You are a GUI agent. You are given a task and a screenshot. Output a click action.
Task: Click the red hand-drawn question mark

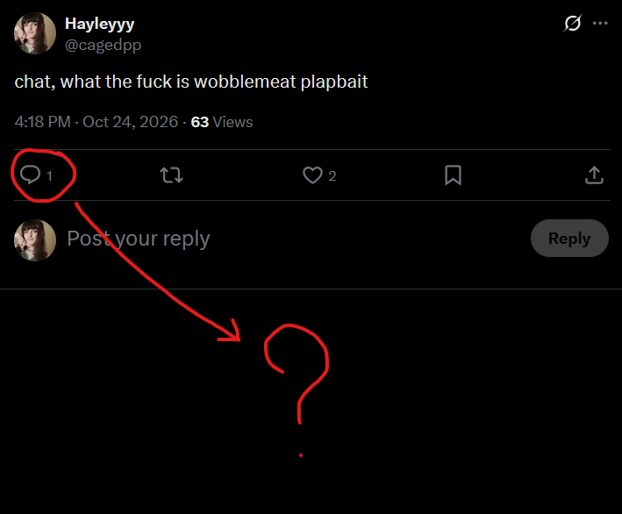point(297,390)
